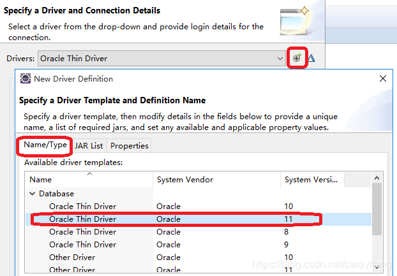Screen dimensions: 397x276
Task: Collapse the Database tree node
Action: (x=32, y=194)
